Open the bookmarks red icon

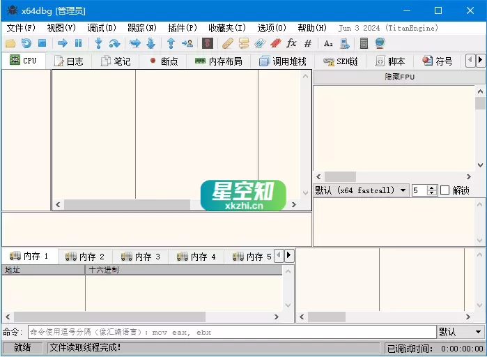point(276,43)
